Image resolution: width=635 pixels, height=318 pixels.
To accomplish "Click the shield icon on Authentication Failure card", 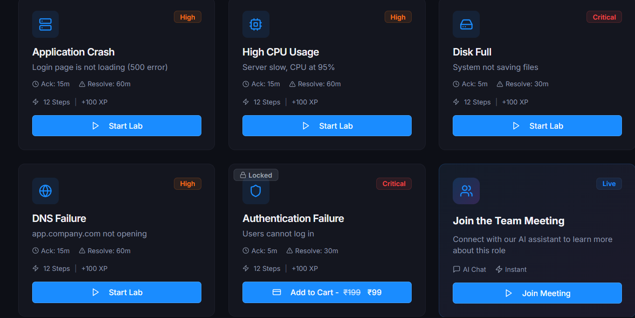I will (255, 191).
